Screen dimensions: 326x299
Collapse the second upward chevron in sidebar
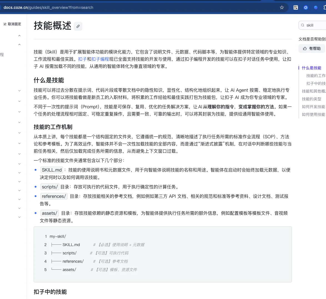click(x=19, y=45)
